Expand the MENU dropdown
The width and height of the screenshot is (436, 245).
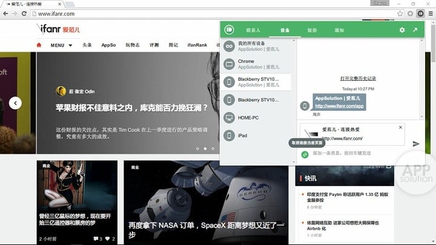61,45
